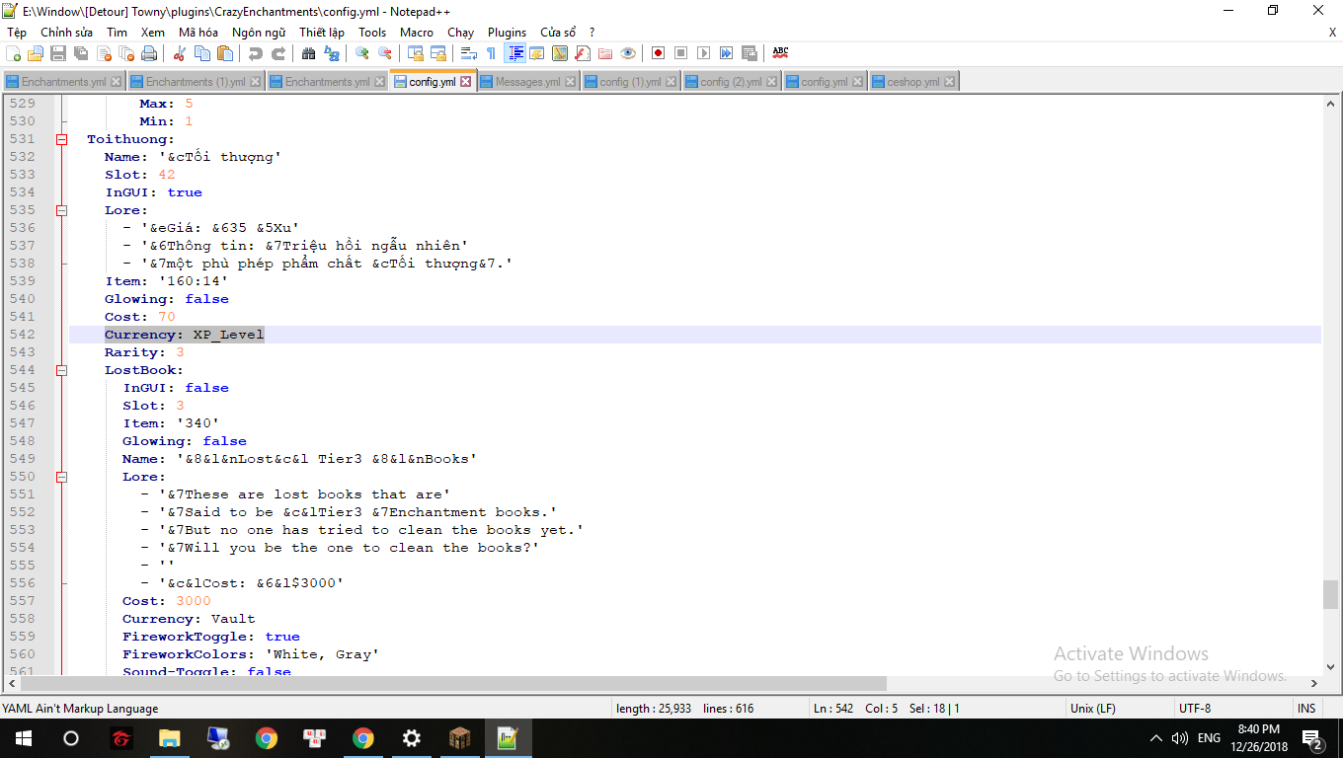
Task: Toggle show all characters pilcrow icon
Action: tap(492, 53)
